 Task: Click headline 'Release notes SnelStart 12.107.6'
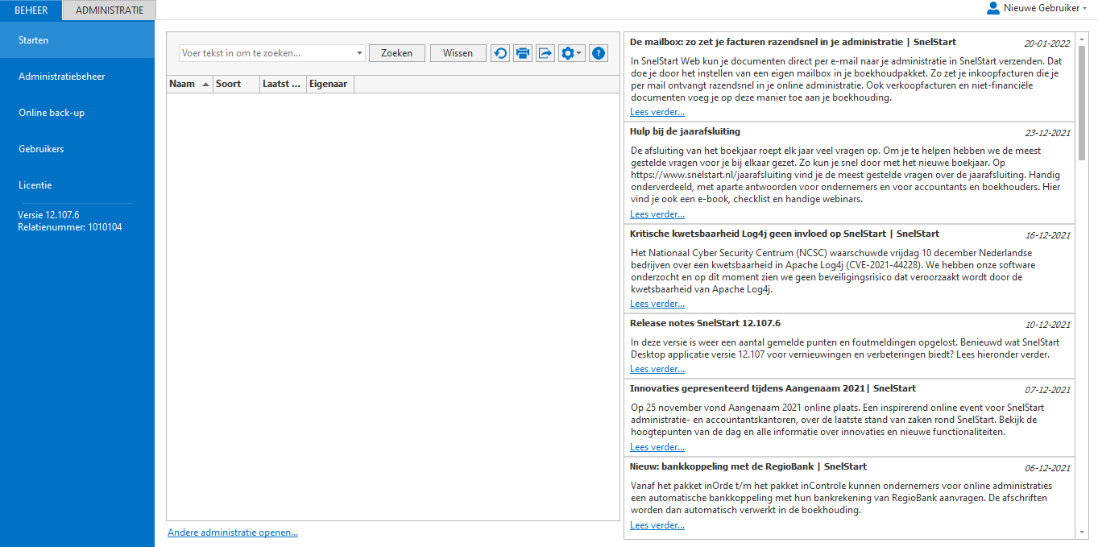705,323
